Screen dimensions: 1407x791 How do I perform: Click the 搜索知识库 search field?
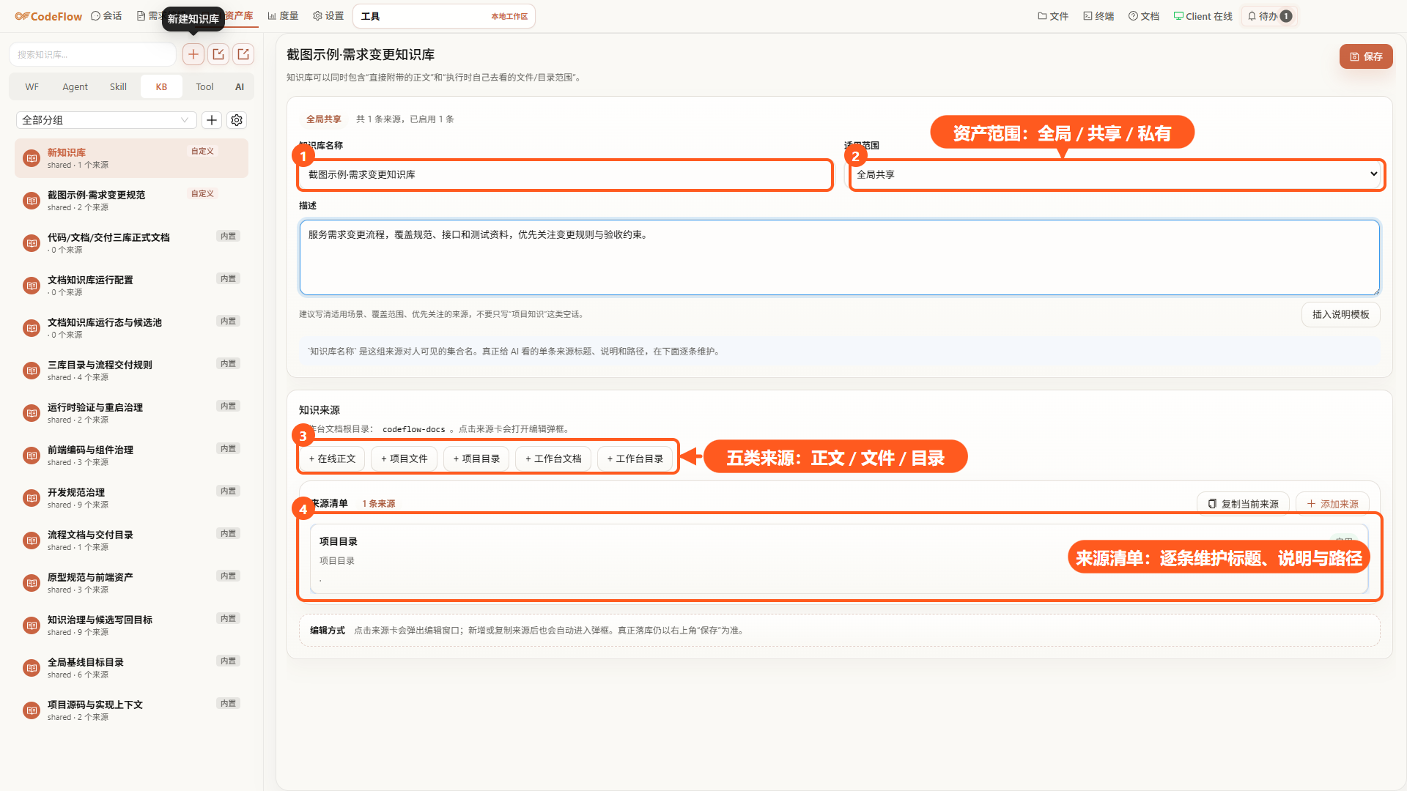coord(92,54)
